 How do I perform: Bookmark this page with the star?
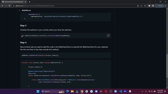(x=145, y=6)
